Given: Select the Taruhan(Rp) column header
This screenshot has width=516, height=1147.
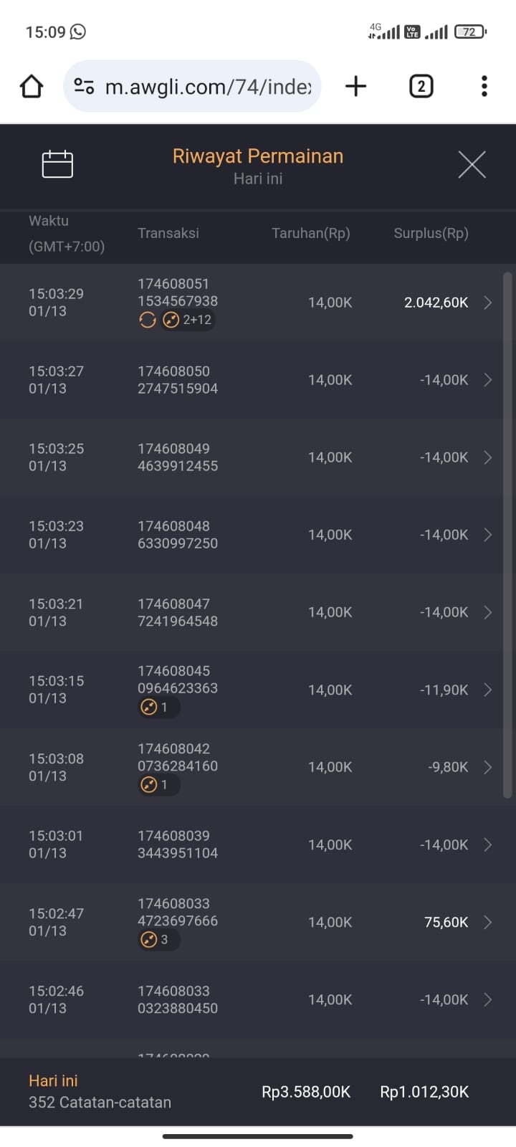Looking at the screenshot, I should 310,233.
